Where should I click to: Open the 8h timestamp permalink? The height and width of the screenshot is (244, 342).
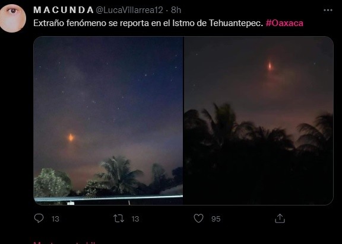coord(176,10)
